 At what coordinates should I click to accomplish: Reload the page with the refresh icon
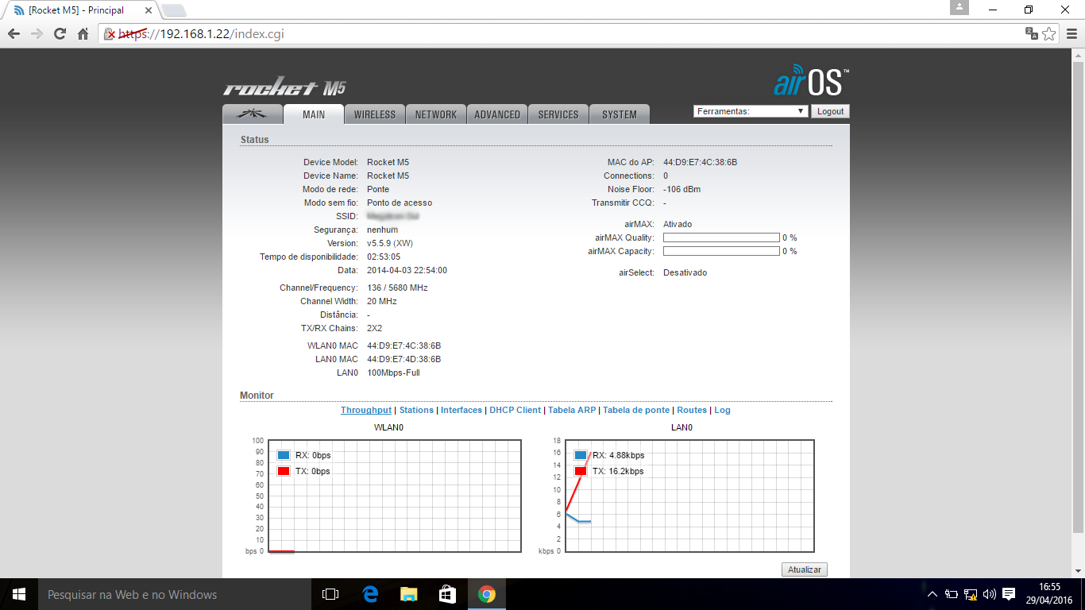(x=60, y=34)
